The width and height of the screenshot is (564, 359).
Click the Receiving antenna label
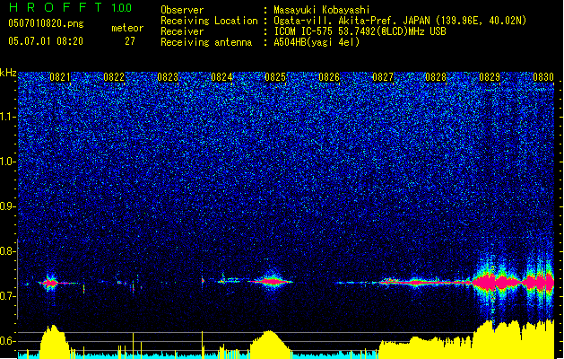click(206, 42)
